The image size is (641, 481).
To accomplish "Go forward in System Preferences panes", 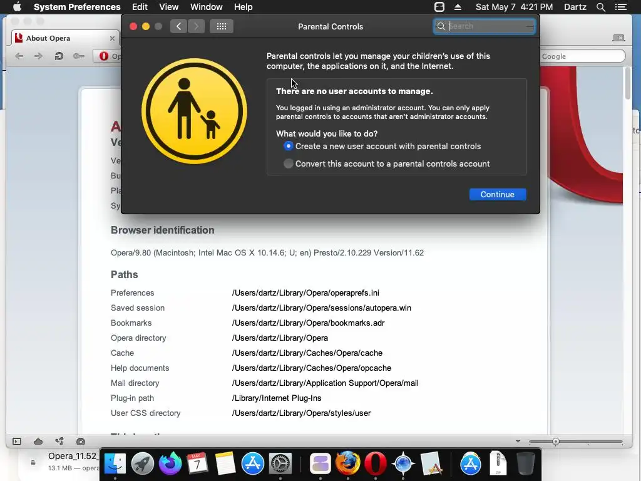I will (196, 26).
